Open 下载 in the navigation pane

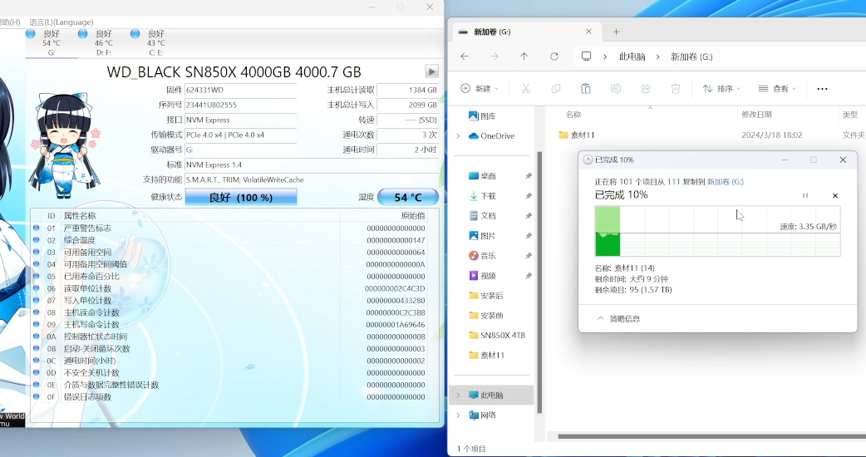[x=481, y=196]
